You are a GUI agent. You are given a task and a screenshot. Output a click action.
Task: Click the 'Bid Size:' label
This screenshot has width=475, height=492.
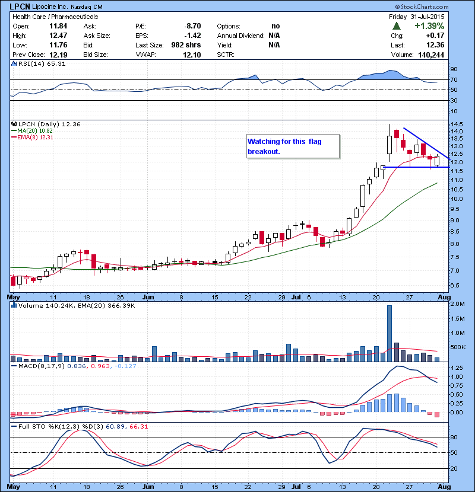pos(96,55)
